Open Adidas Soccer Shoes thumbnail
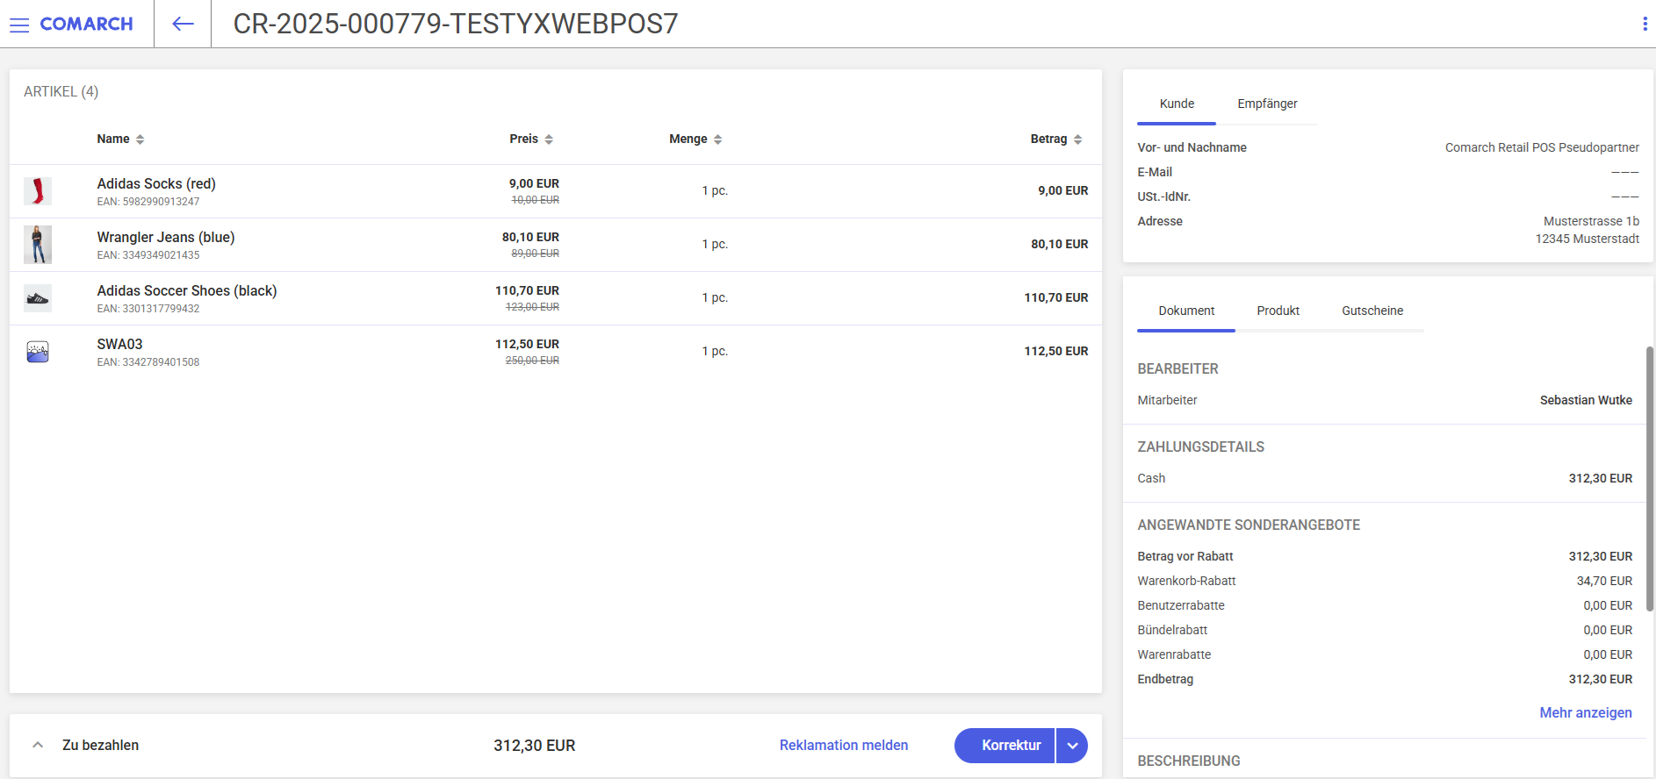1656x779 pixels. click(38, 298)
